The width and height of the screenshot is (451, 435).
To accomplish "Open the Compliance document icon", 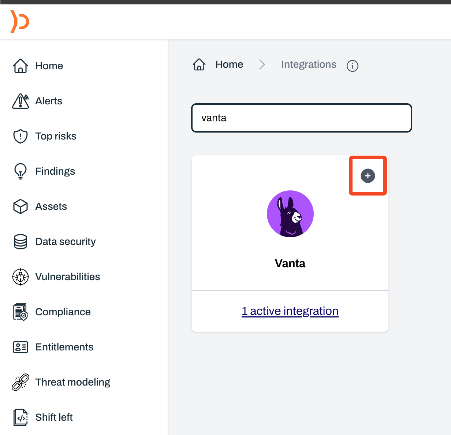I will pyautogui.click(x=20, y=312).
